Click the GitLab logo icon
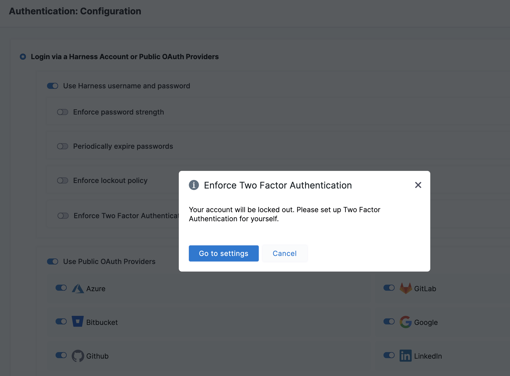This screenshot has width=510, height=376. point(406,288)
